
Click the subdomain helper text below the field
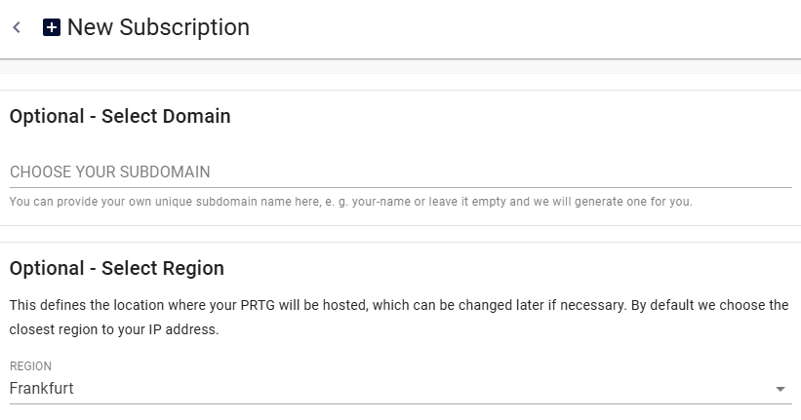pyautogui.click(x=351, y=202)
